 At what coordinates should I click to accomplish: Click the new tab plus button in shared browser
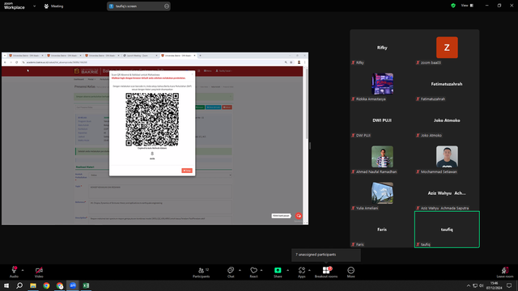[x=200, y=56]
